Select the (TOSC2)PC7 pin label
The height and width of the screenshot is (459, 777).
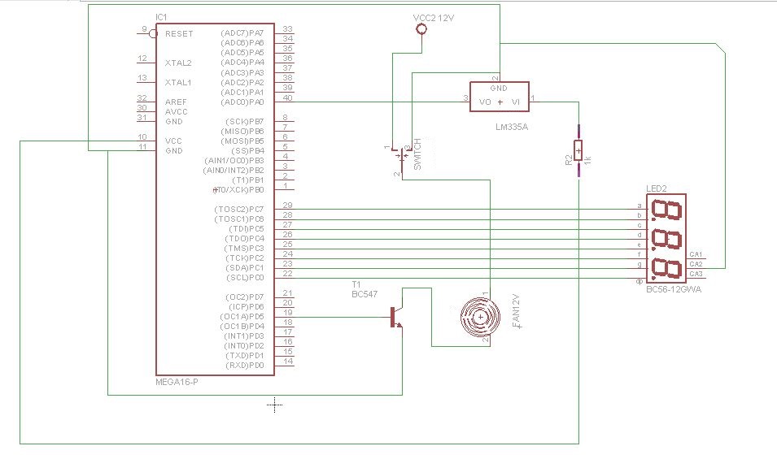coord(239,210)
